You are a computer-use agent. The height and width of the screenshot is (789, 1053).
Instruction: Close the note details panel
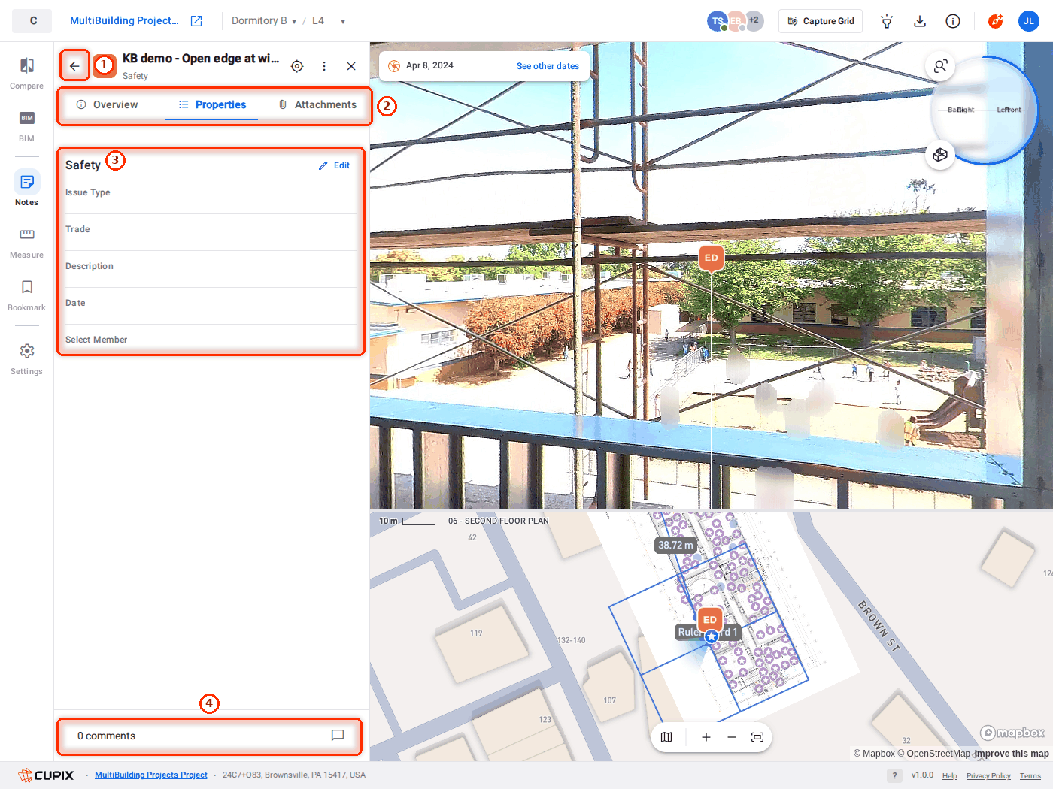click(351, 66)
